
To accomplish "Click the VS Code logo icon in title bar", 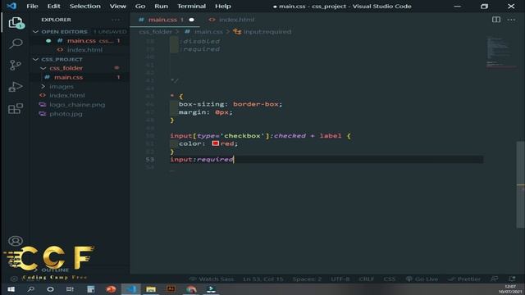I will point(11,6).
